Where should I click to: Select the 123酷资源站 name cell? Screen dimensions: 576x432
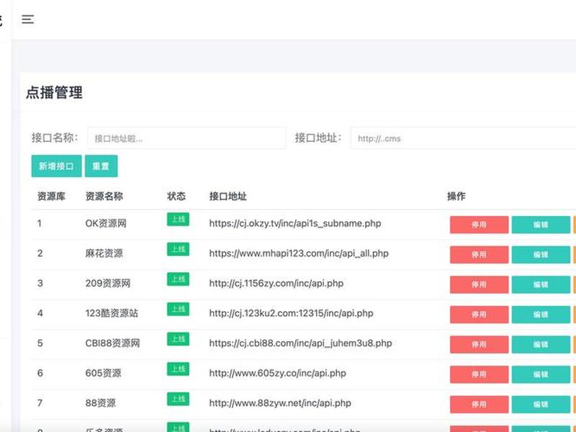pyautogui.click(x=112, y=313)
